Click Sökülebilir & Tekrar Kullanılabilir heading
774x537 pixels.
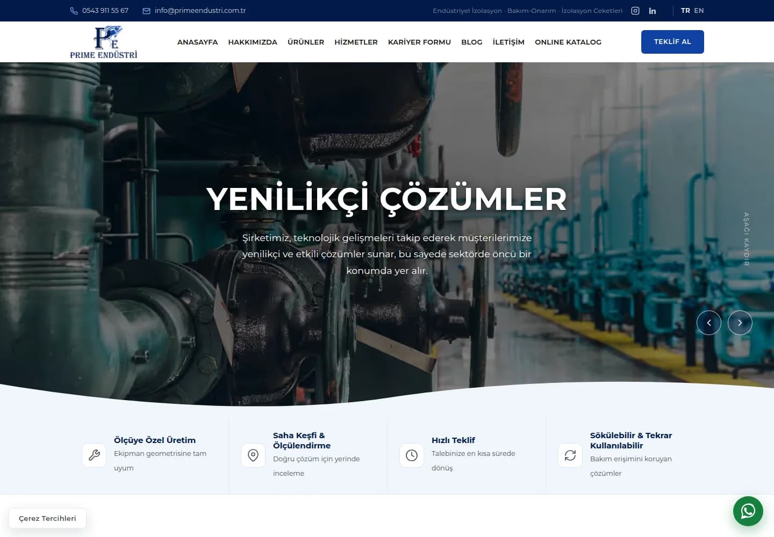tap(631, 440)
